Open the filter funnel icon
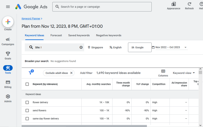 [31, 72]
